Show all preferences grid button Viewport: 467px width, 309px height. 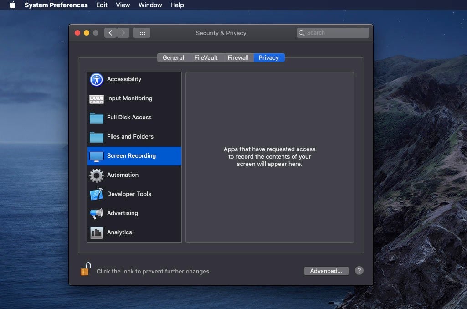[141, 33]
